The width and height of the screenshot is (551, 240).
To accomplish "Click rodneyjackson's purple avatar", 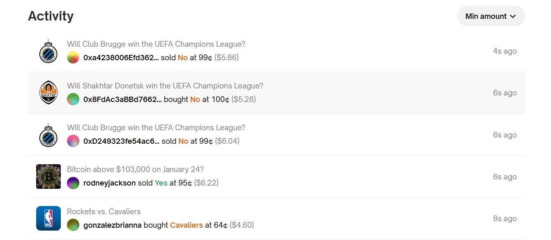I will 73,183.
